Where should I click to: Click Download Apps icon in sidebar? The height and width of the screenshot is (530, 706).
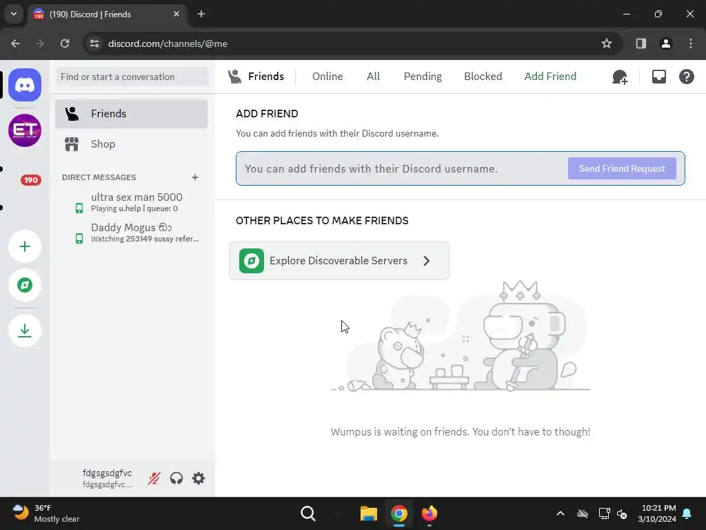click(25, 331)
